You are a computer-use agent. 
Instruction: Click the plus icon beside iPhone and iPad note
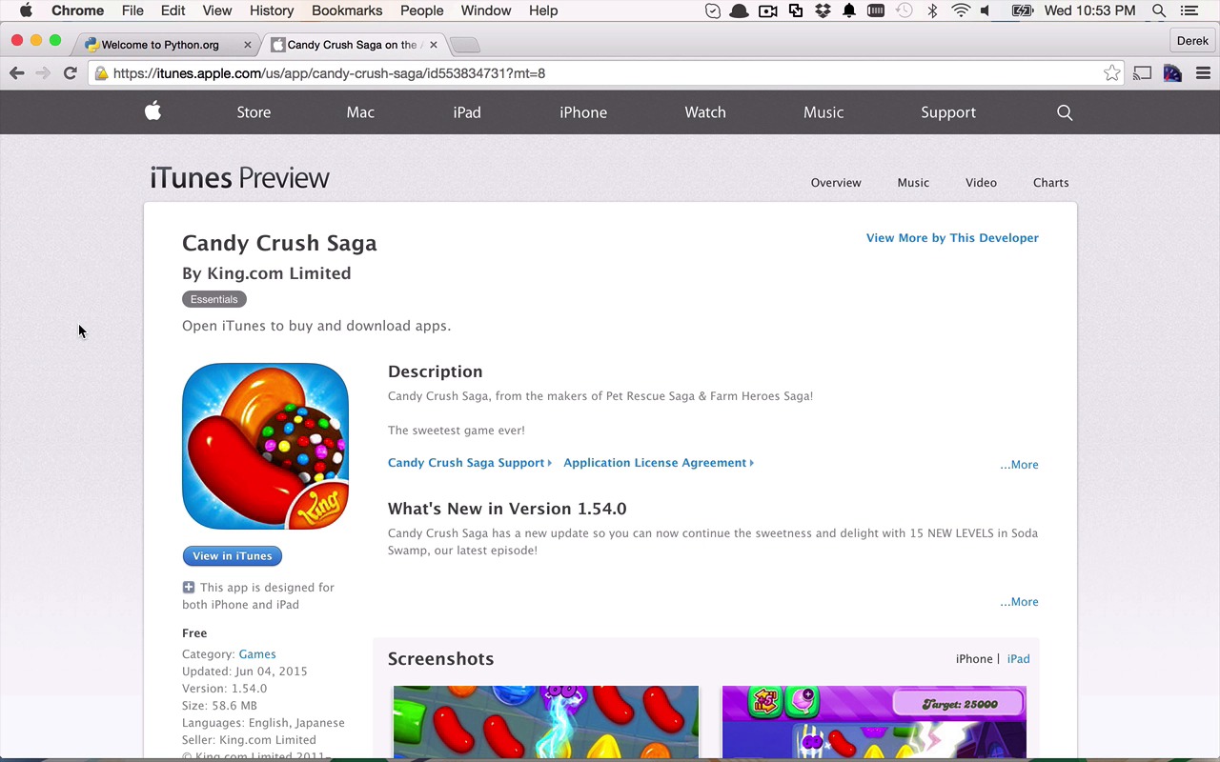[x=188, y=588]
